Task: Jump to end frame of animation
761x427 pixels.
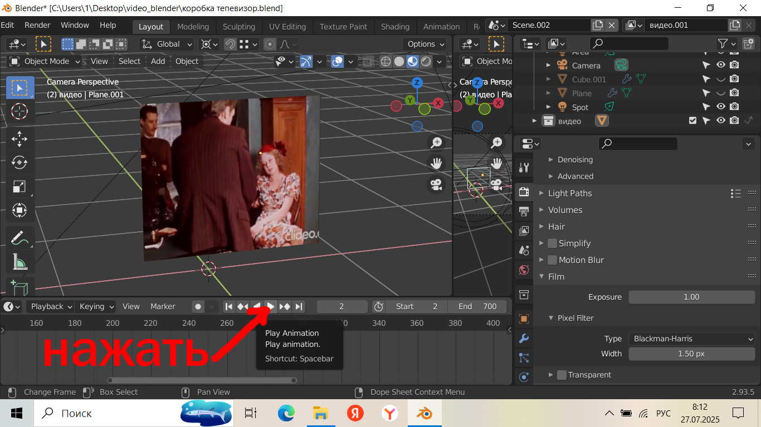Action: coord(299,306)
